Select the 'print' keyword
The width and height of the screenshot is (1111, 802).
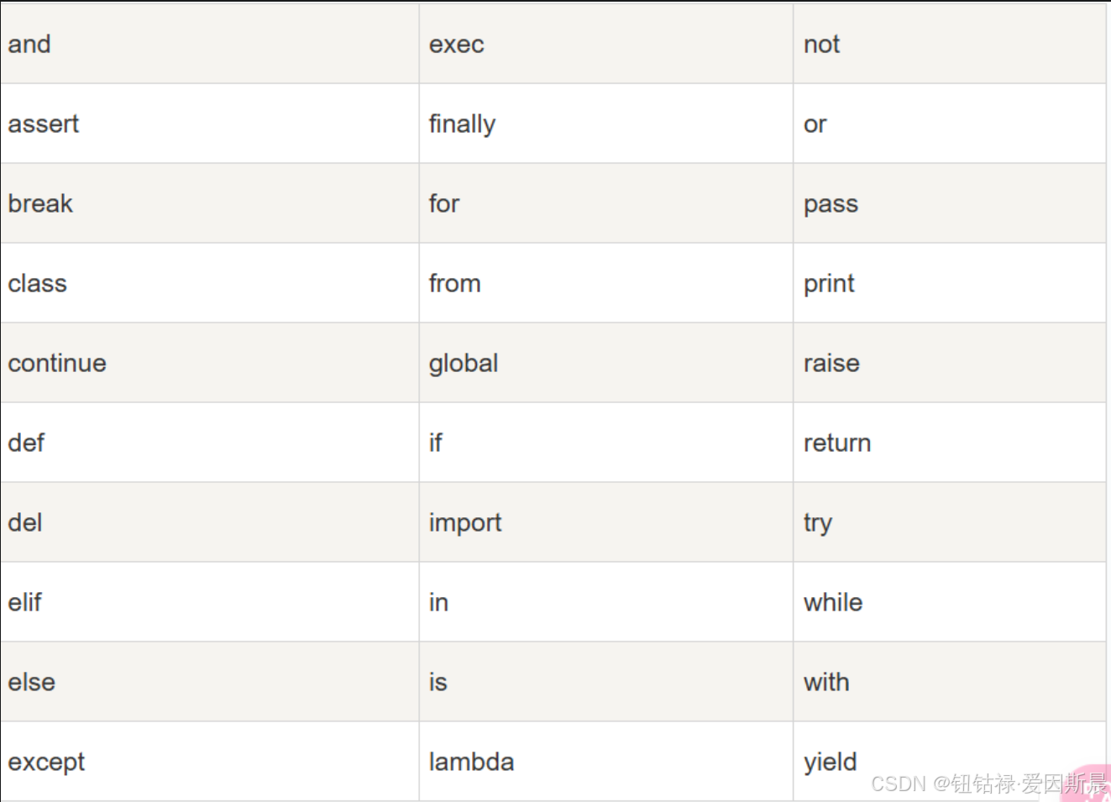click(829, 284)
